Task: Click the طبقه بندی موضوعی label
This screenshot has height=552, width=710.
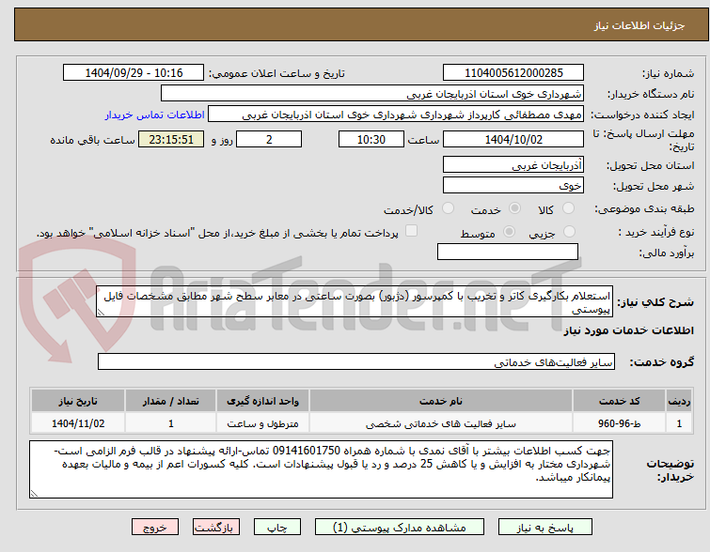Action: coord(644,208)
